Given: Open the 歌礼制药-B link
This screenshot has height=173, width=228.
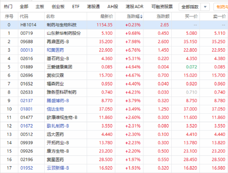Looking at the screenshot, I should (x=58, y=126).
